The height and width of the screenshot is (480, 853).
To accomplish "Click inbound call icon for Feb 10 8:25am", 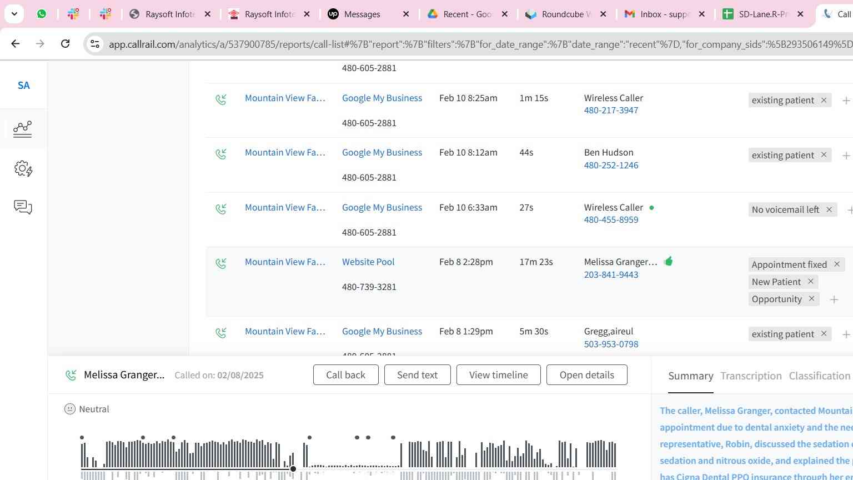I will pyautogui.click(x=221, y=99).
